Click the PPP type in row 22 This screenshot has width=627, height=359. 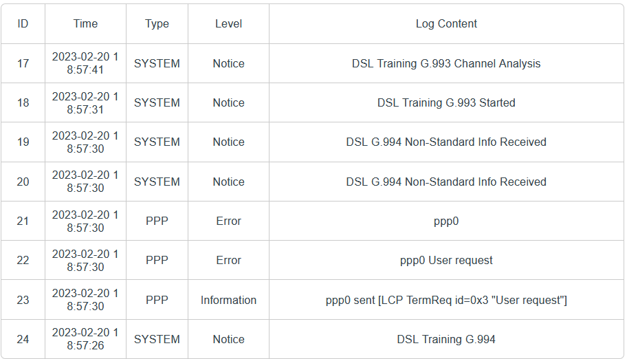point(157,261)
